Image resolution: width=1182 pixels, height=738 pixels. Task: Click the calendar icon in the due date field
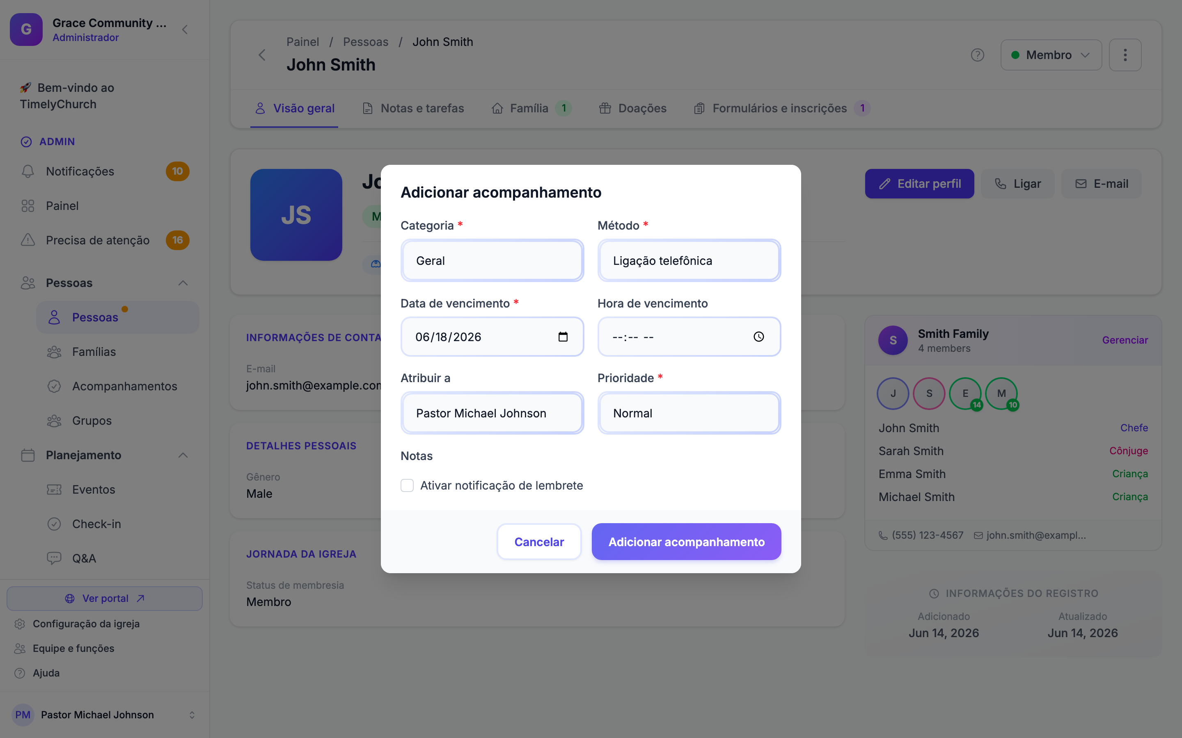(563, 337)
